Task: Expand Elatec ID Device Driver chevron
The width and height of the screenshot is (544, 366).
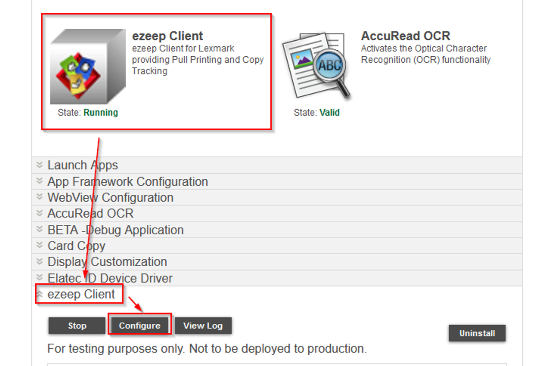Action: coord(39,278)
